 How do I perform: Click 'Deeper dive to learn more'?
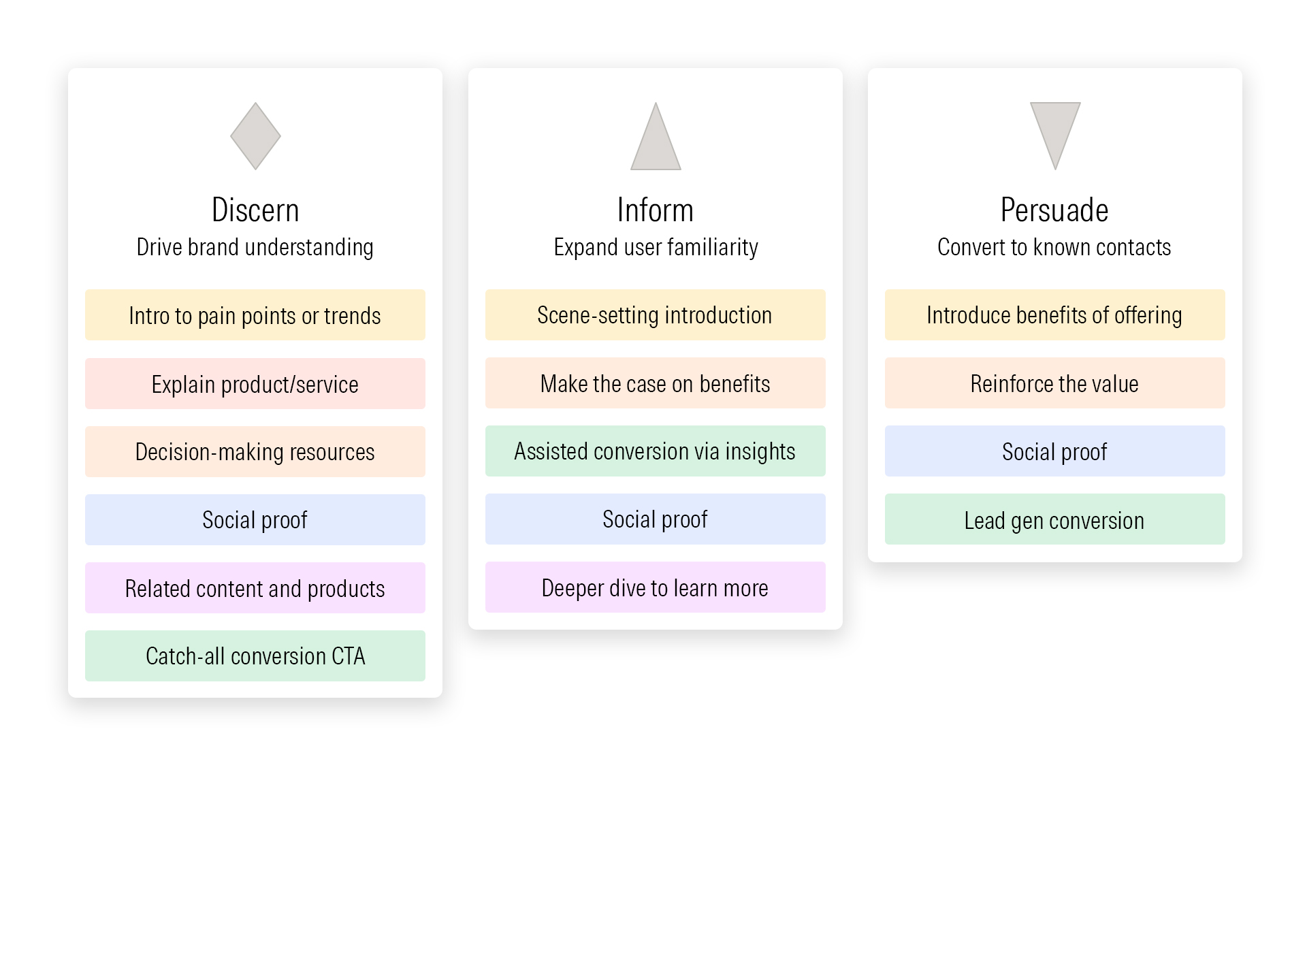(656, 587)
